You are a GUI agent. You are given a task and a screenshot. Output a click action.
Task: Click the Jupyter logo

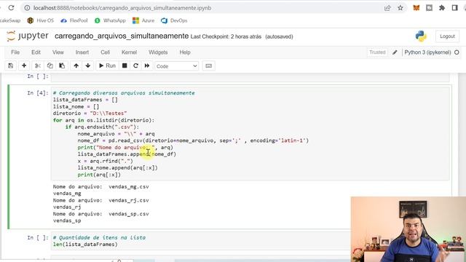(28, 36)
